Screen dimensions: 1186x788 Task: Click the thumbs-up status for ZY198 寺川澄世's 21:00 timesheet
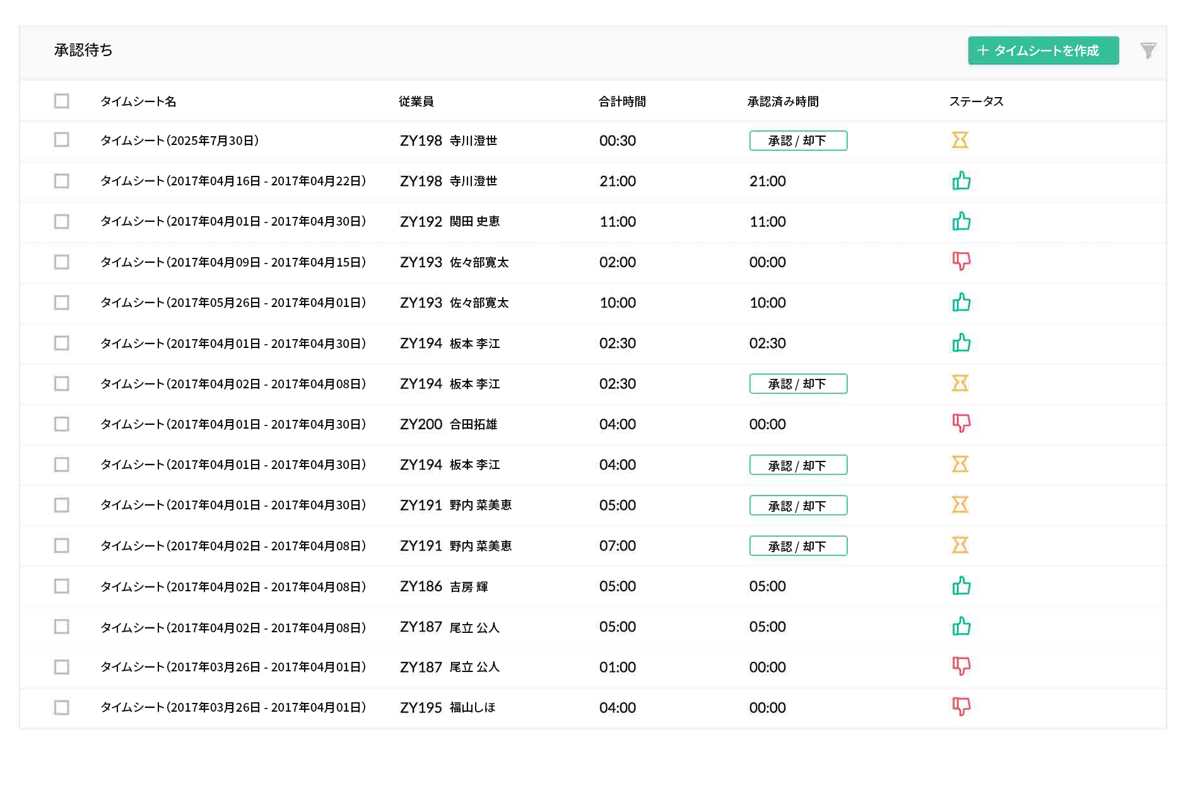(x=960, y=182)
